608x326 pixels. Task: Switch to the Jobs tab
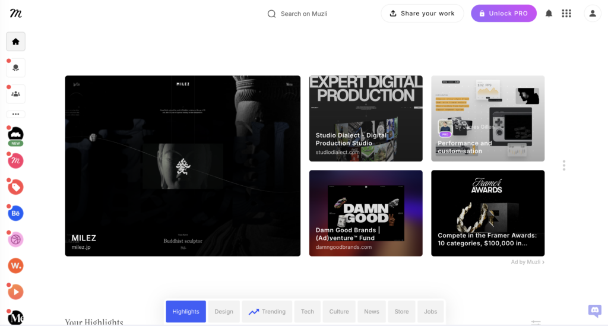coord(430,312)
